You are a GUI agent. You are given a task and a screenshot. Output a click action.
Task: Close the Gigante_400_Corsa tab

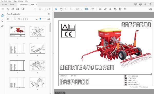click(x=36, y=4)
